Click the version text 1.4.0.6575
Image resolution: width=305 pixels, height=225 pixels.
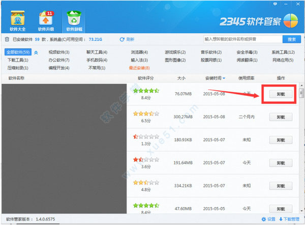click(x=45, y=219)
